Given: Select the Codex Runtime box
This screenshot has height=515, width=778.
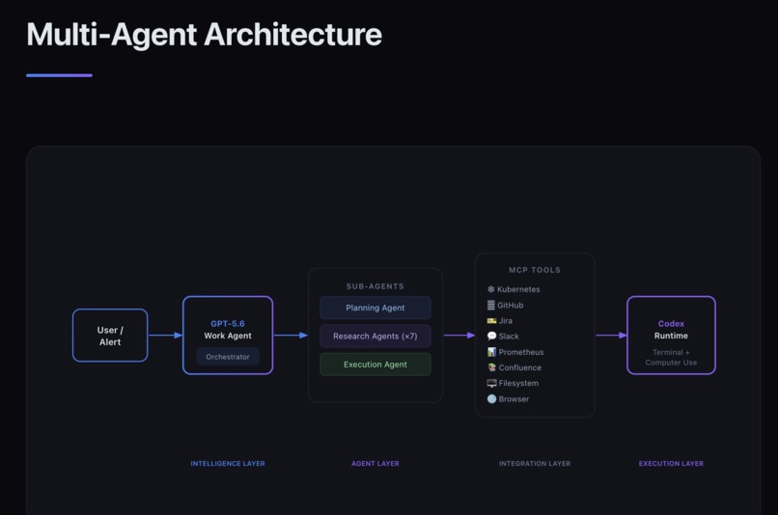Looking at the screenshot, I should pos(671,336).
